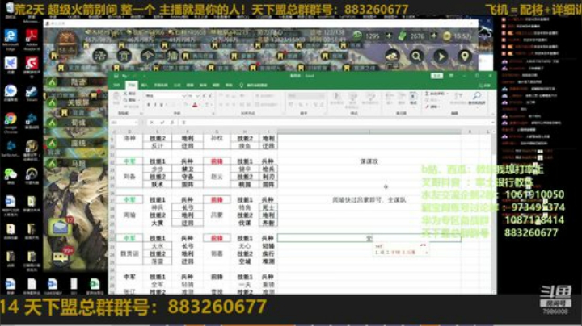Open Adobe Reader desktop shortcut
The image size is (582, 326).
tap(32, 40)
